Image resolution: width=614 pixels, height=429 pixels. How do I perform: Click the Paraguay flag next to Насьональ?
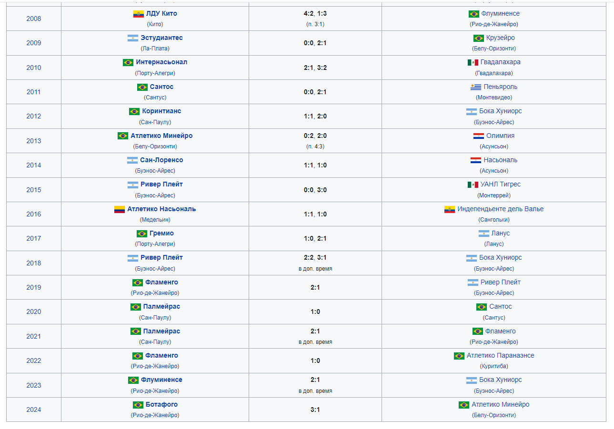tap(475, 160)
